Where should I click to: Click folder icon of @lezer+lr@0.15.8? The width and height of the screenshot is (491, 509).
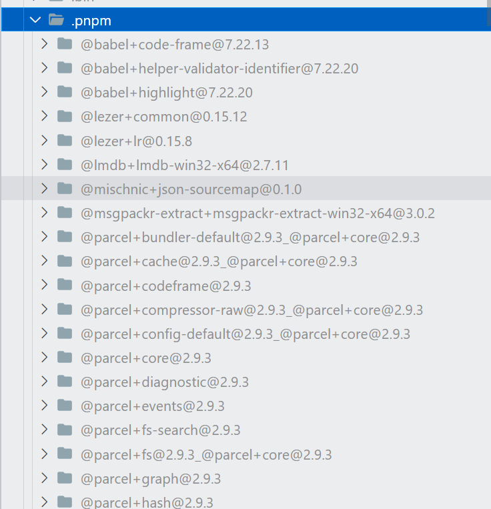[x=65, y=140]
